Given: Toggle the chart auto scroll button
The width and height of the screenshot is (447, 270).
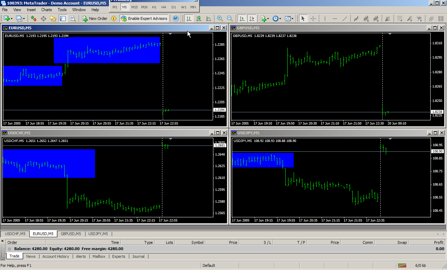Looking at the screenshot, I should (x=242, y=18).
